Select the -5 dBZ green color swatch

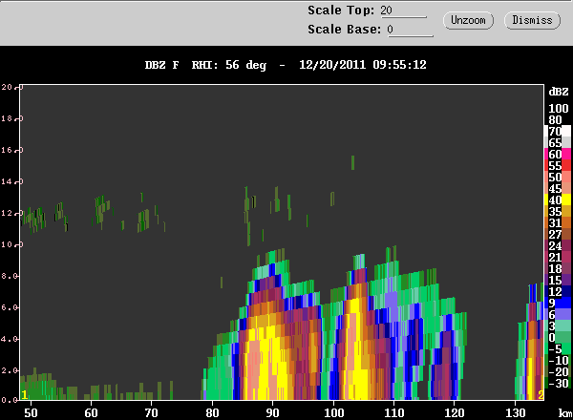pyautogui.click(x=566, y=348)
